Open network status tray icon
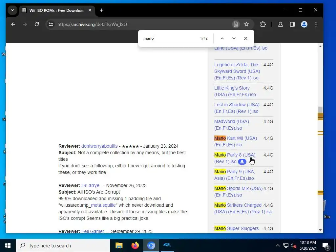Viewport: 336px width, 252px height. [x=286, y=245]
